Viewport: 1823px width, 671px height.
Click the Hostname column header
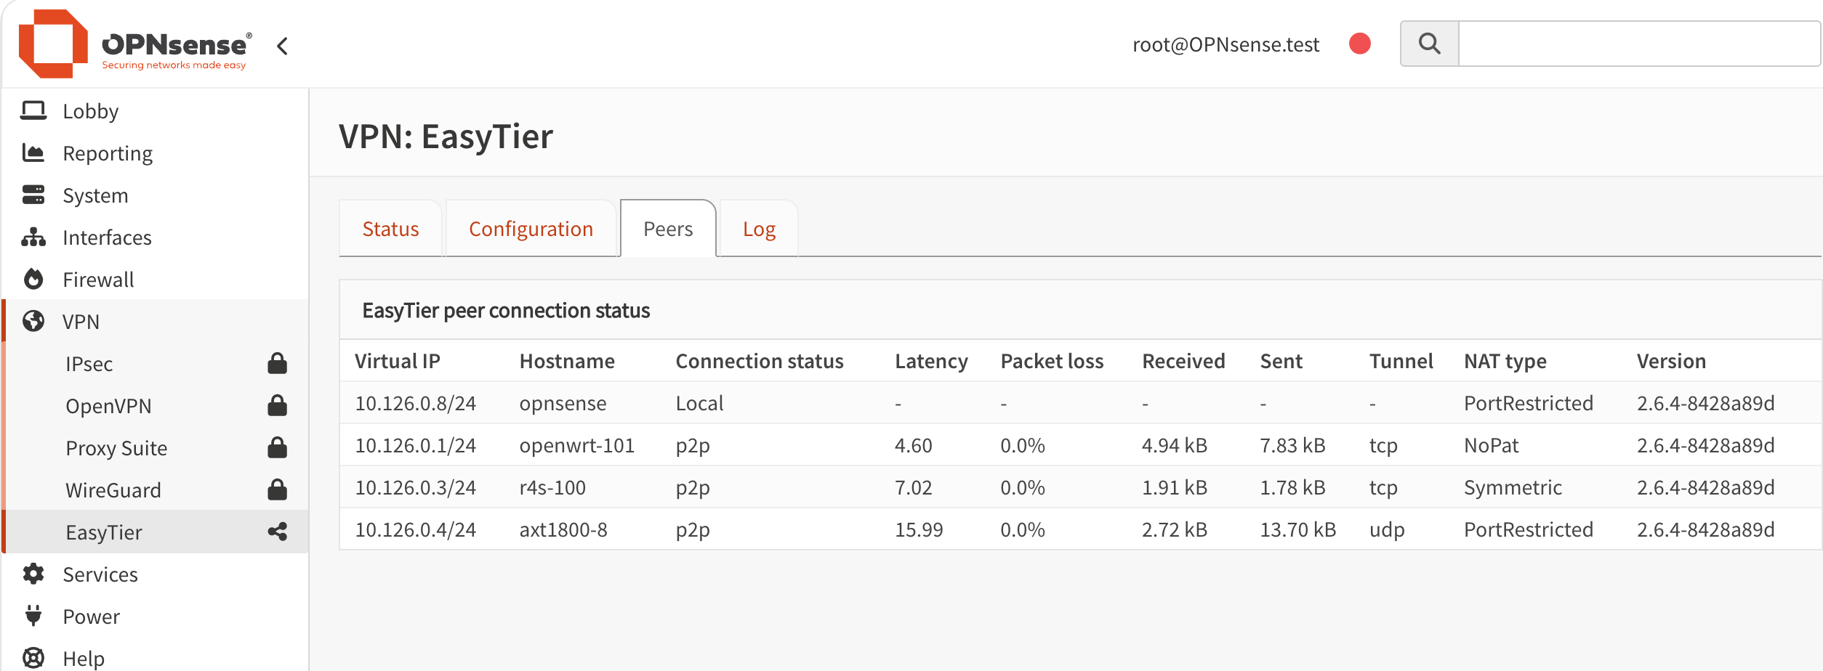567,361
